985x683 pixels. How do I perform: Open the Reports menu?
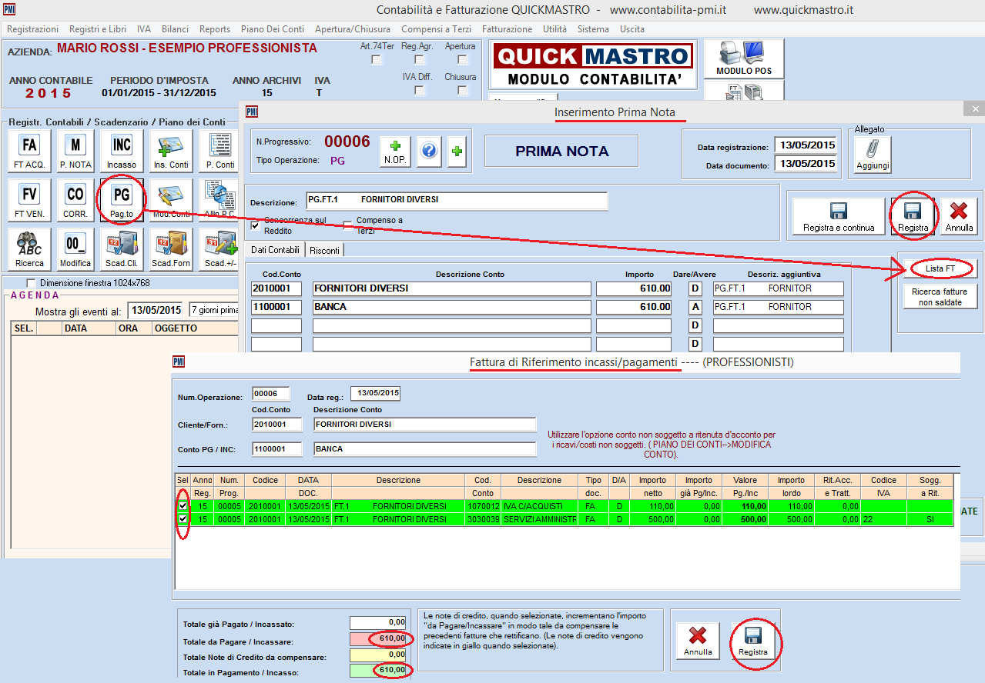click(215, 28)
